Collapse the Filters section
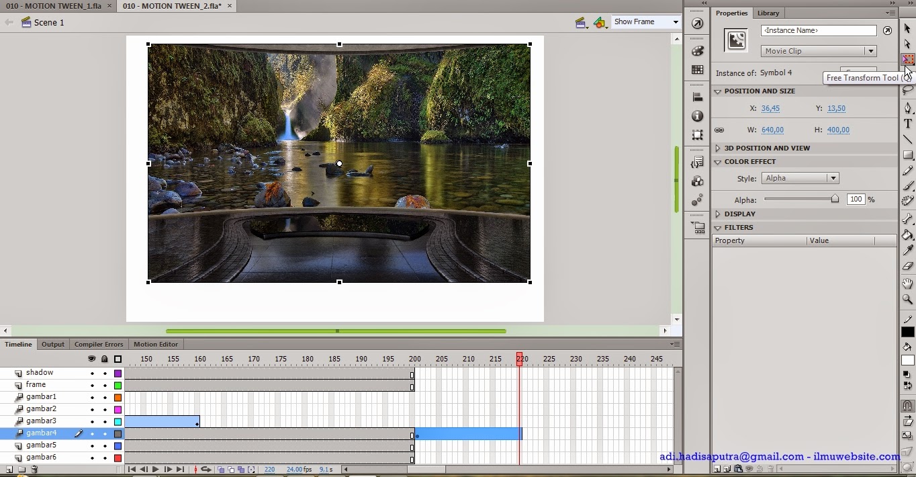Screen dimensions: 916x477 click(718, 228)
